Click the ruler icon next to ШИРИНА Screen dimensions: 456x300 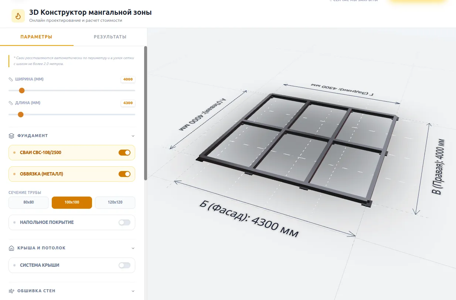click(11, 79)
